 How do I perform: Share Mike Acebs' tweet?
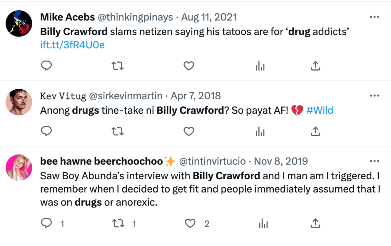coord(315,66)
